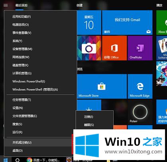This screenshot has height=162, width=167.
Task: Select 桌面(D) menu entry
Action: pyautogui.click(x=39, y=150)
